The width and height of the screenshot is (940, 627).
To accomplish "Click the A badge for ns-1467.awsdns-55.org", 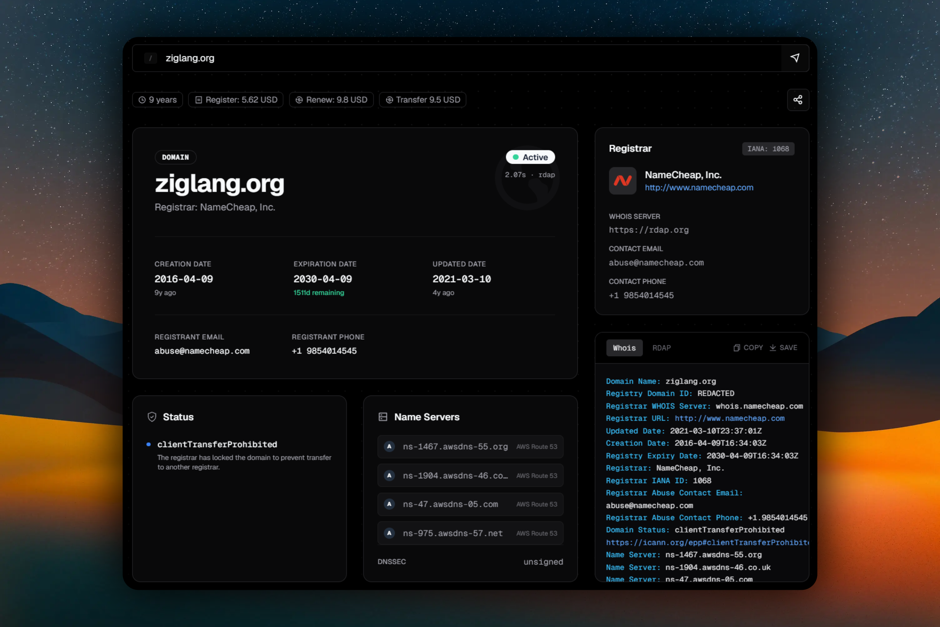I will (x=389, y=446).
